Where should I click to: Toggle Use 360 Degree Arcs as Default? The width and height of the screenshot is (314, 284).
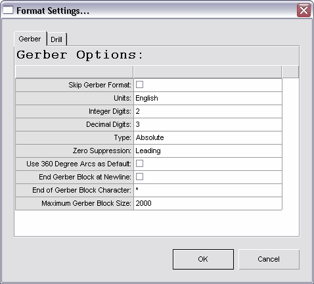point(139,164)
